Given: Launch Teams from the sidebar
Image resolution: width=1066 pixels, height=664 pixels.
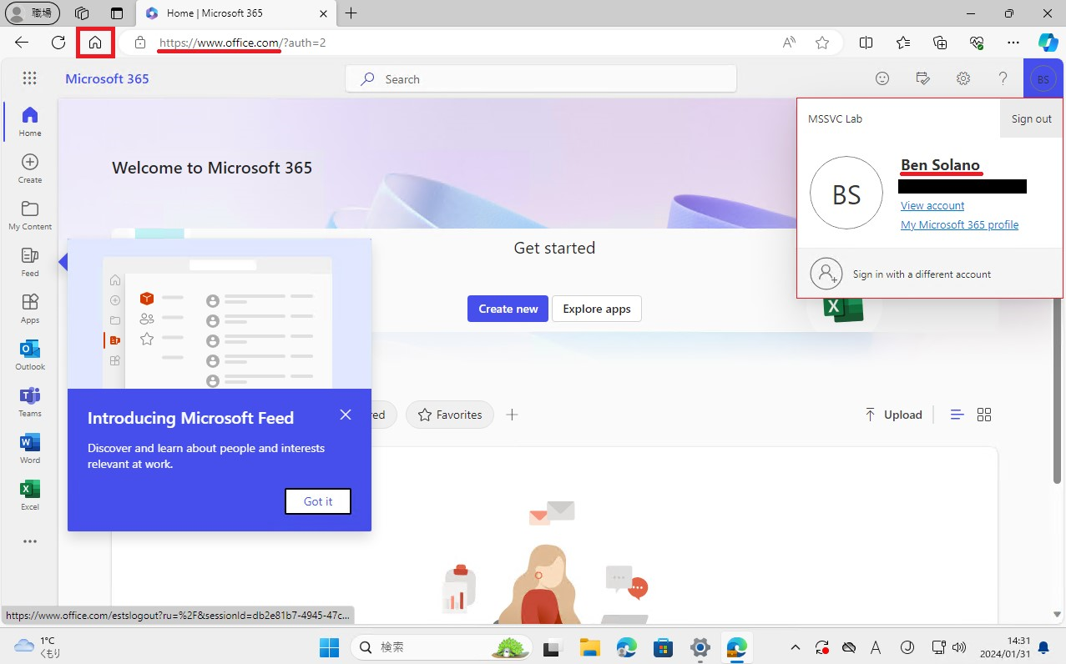Looking at the screenshot, I should (30, 401).
